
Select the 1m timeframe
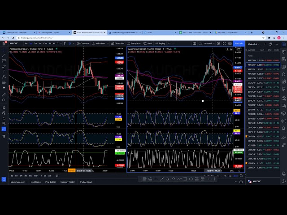click(26, 43)
